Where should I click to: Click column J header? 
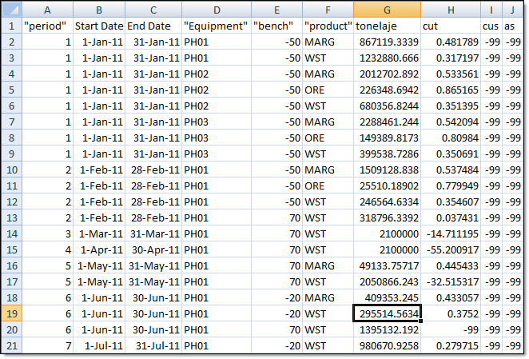click(511, 10)
